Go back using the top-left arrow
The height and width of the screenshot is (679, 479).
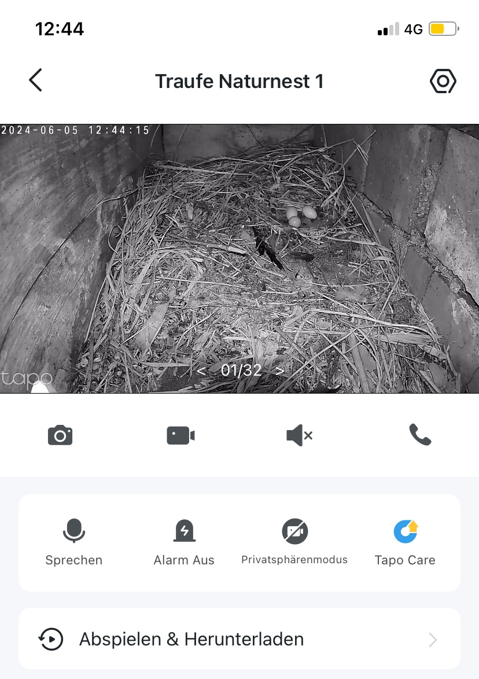pos(35,80)
